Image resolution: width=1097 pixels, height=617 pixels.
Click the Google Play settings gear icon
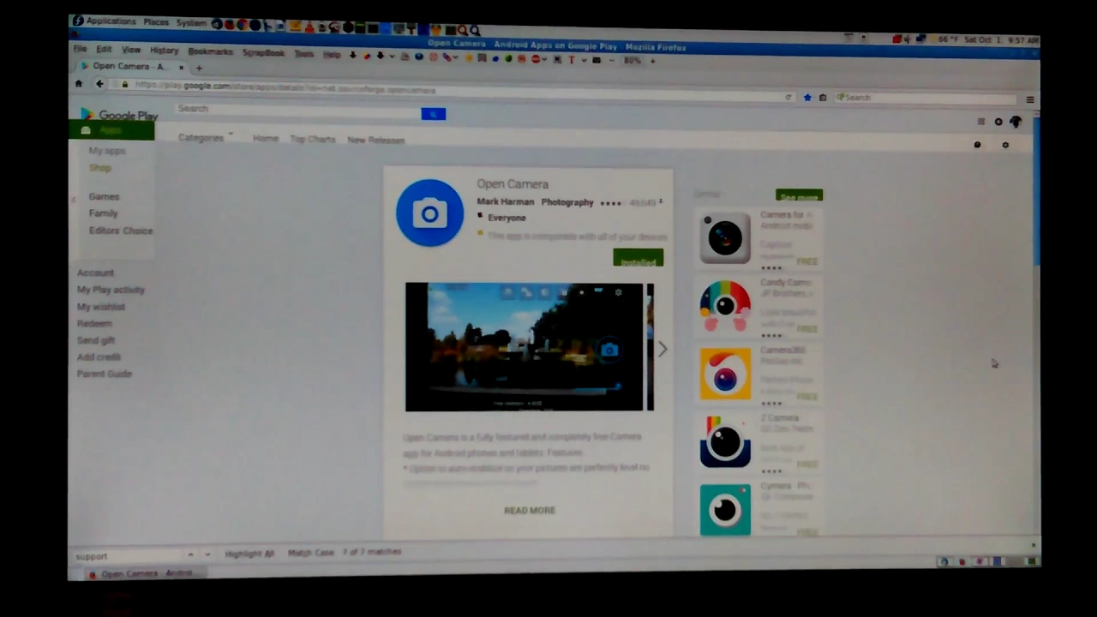(x=1005, y=145)
